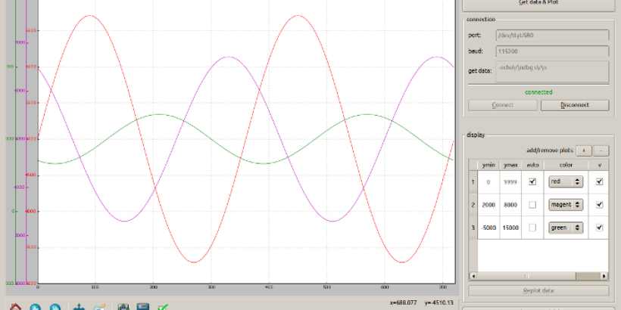Click the greyed Connect button
This screenshot has height=310, width=621.
pyautogui.click(x=503, y=105)
